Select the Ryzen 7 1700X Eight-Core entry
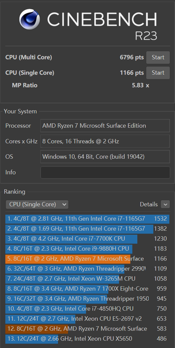175x348 pixels. click(x=87, y=289)
